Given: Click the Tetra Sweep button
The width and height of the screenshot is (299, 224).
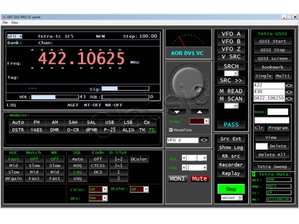Looking at the screenshot, I should 272,167.
